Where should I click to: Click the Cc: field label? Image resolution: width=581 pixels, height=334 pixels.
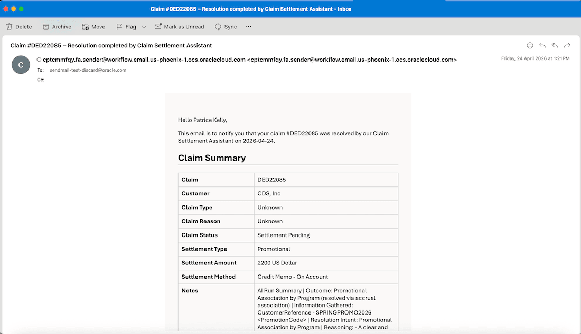tap(41, 80)
